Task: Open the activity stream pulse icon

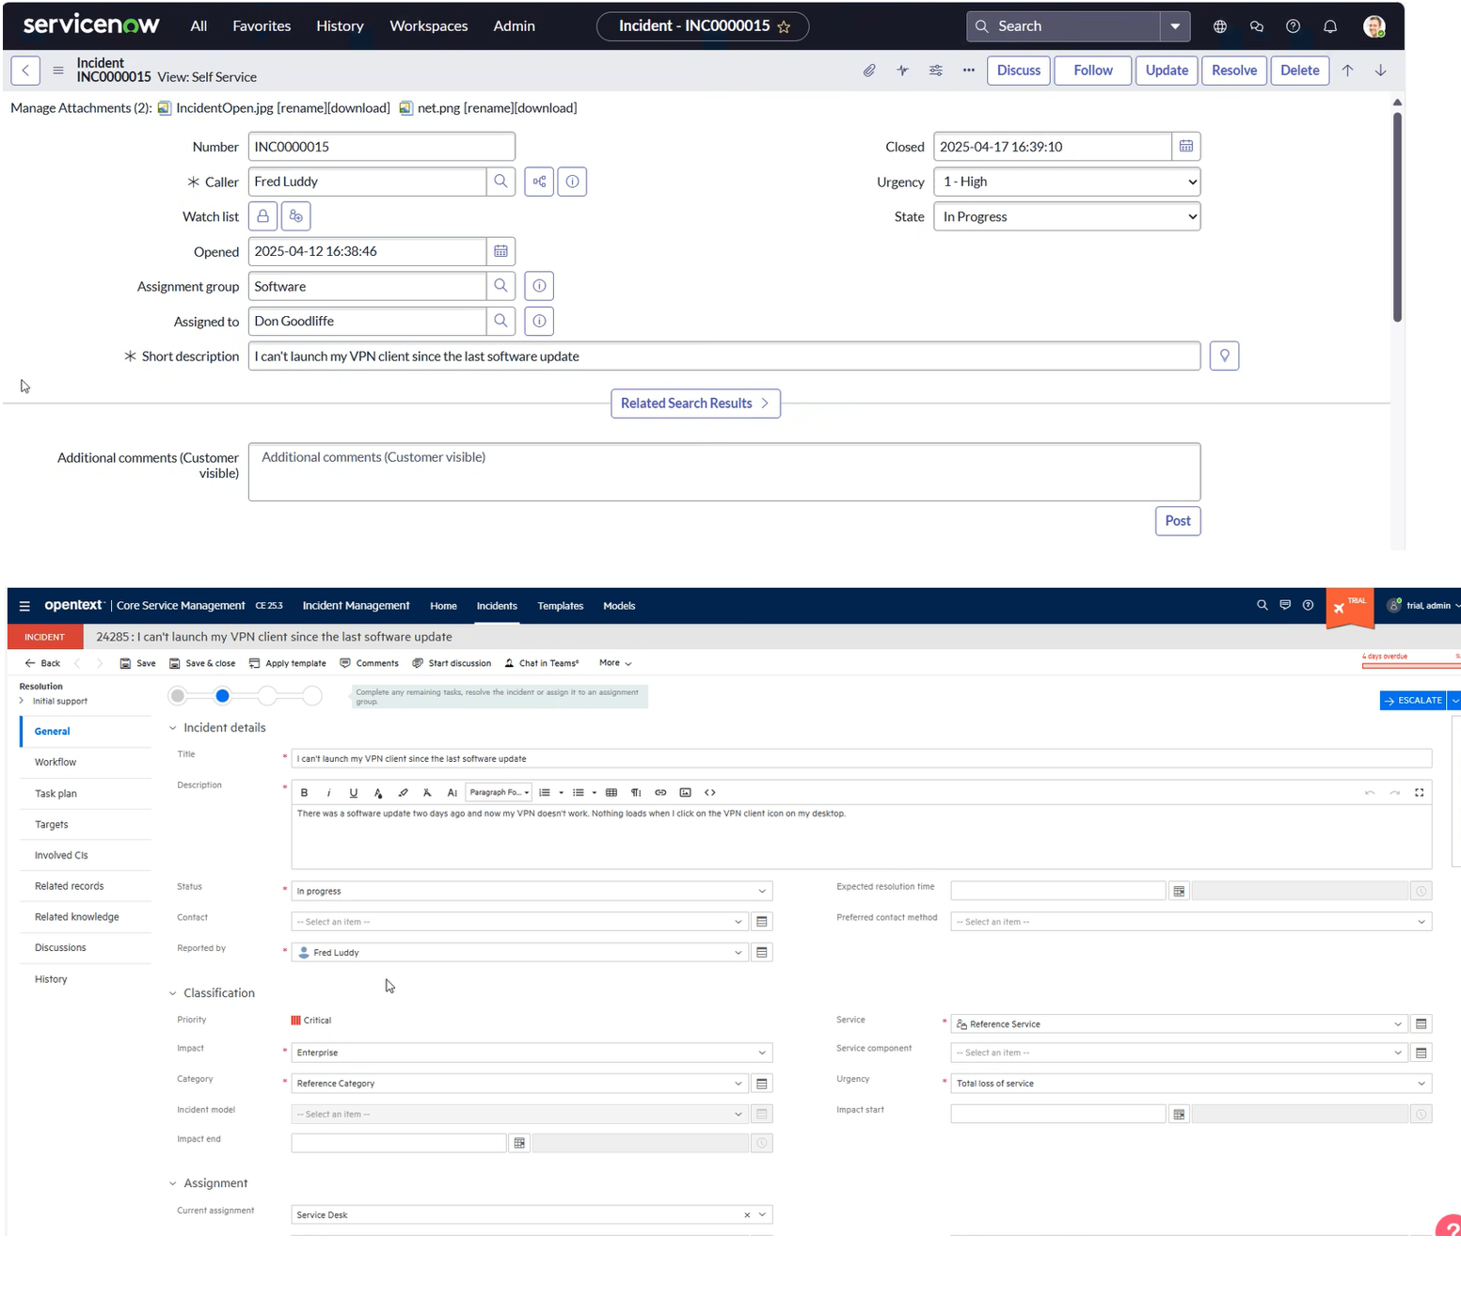Action: [x=903, y=71]
